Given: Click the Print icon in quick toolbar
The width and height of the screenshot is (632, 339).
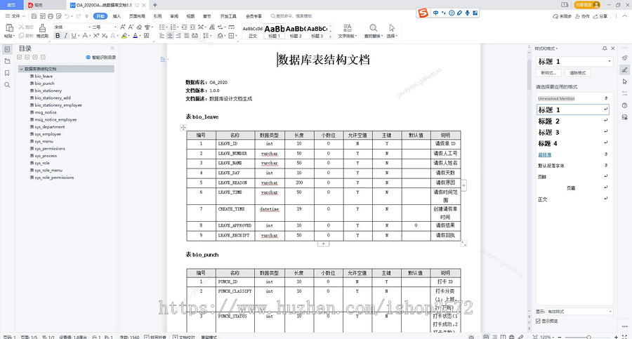Looking at the screenshot, I should pos(51,16).
